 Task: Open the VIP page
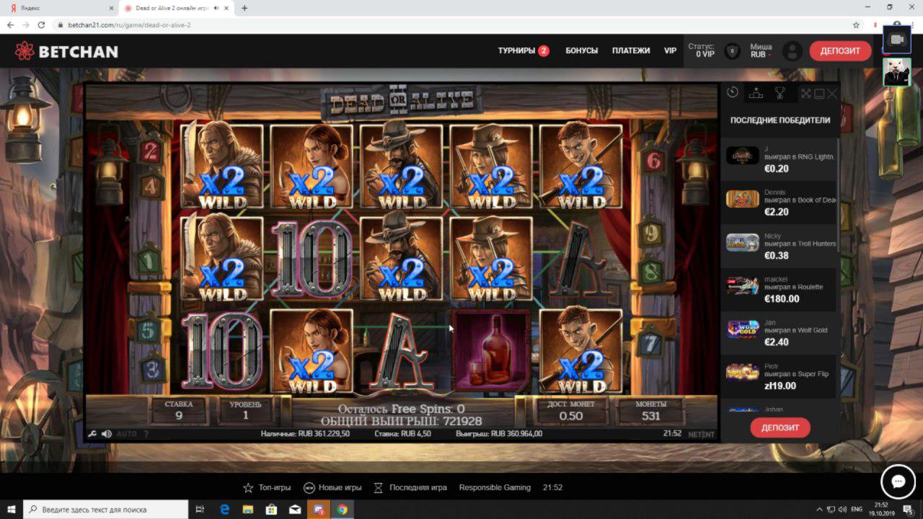(x=670, y=50)
